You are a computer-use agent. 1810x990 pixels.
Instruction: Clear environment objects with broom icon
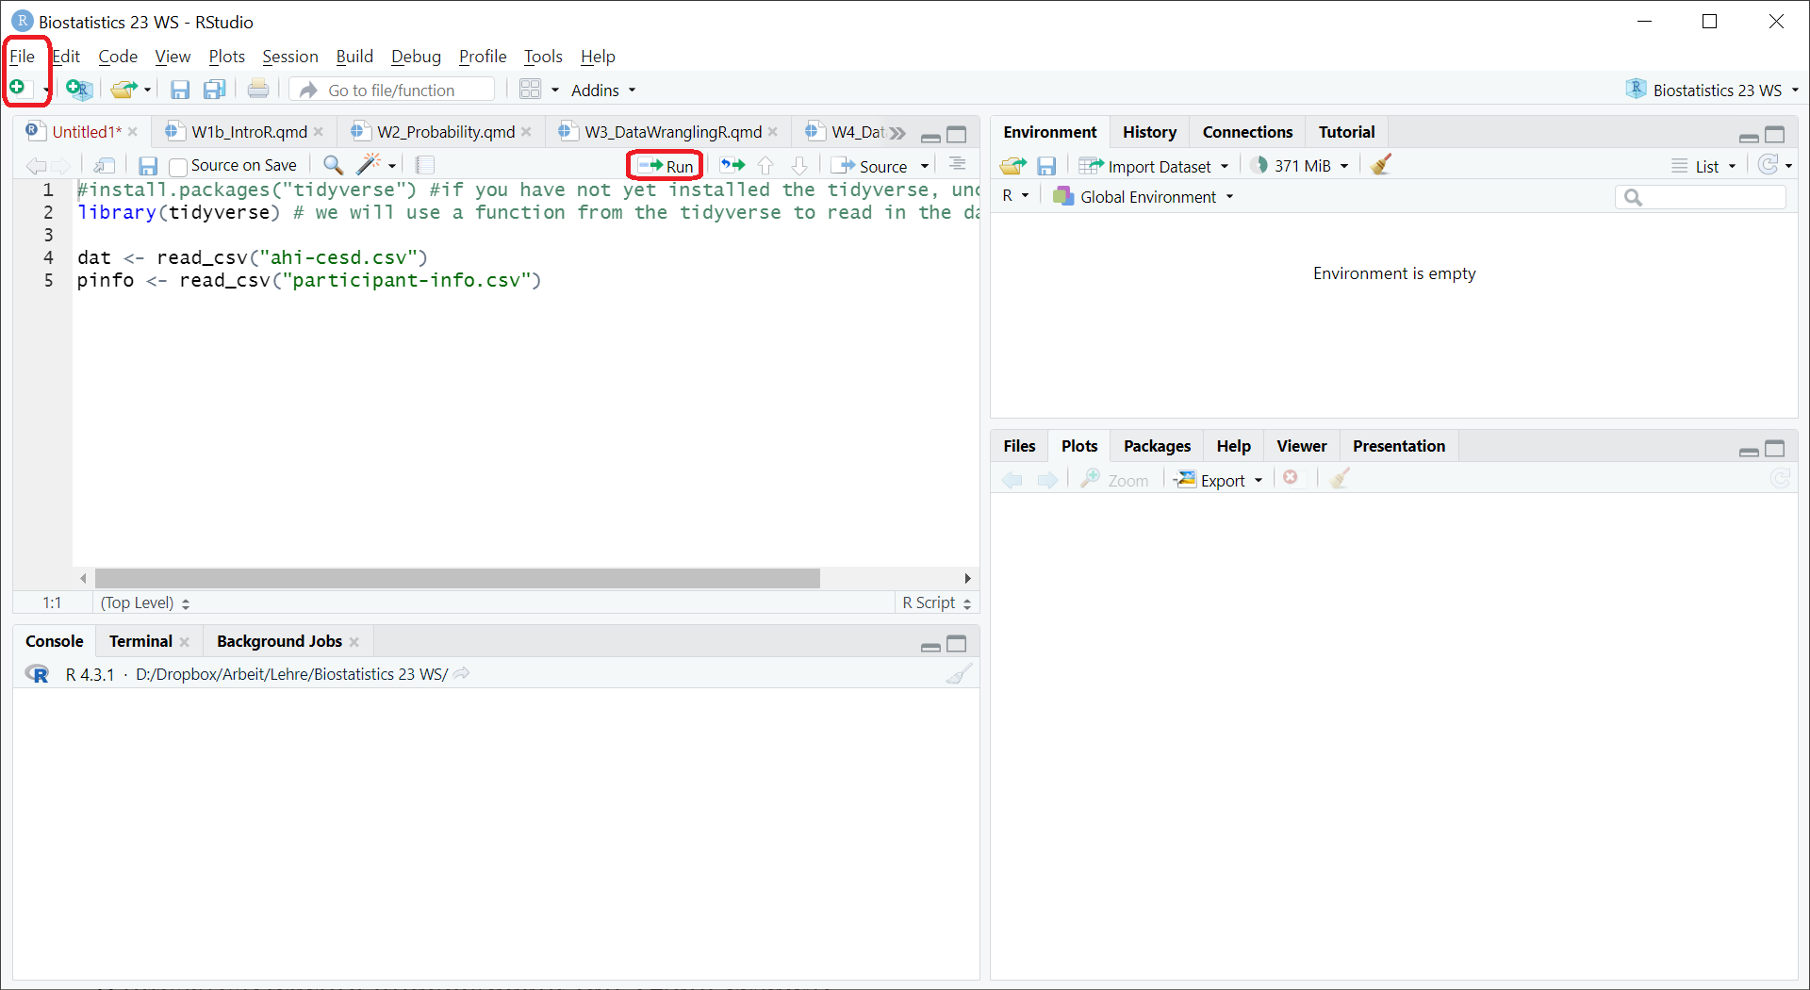click(x=1381, y=166)
